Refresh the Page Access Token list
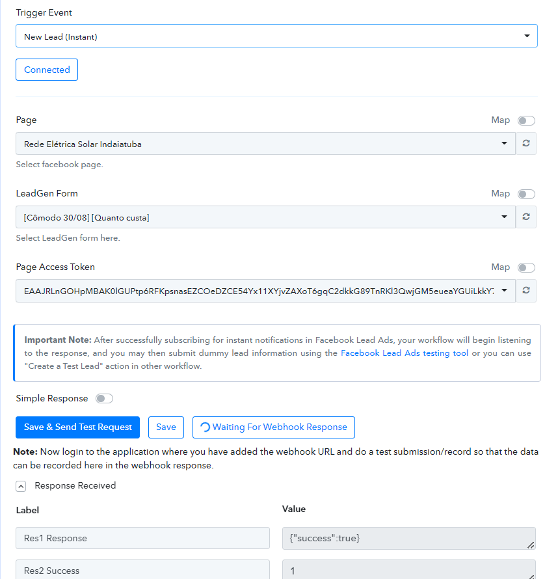This screenshot has width=545, height=579. 525,291
